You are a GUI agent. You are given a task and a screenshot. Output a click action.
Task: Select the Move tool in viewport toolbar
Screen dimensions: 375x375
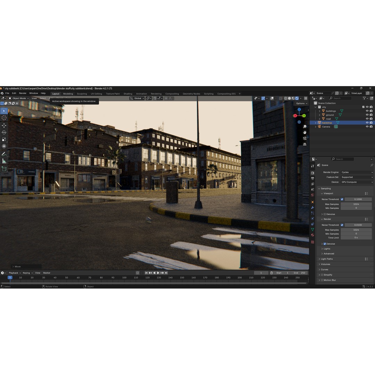pos(4,125)
